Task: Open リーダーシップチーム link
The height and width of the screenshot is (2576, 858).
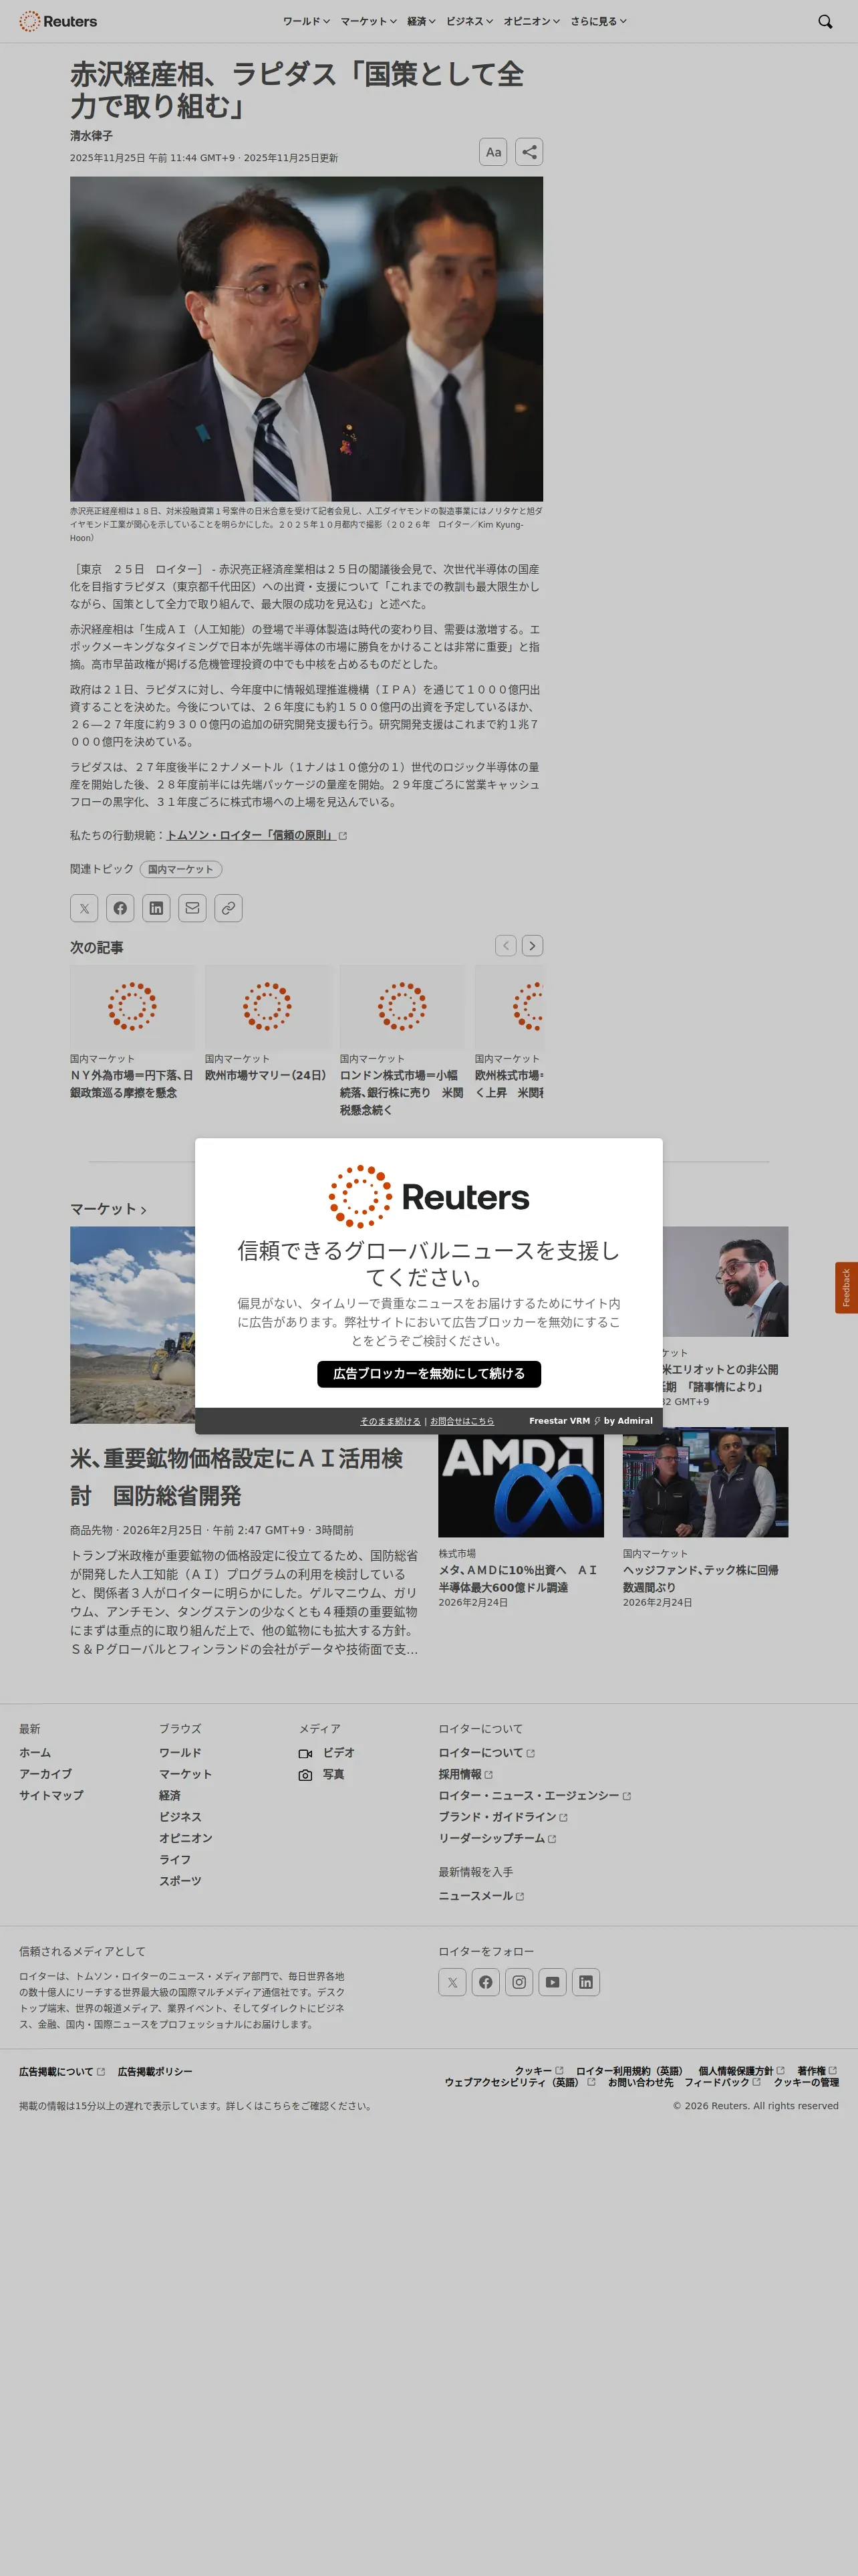Action: pyautogui.click(x=497, y=1838)
